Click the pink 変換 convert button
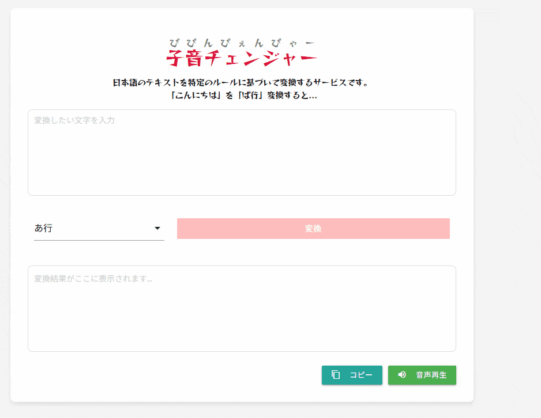 point(313,229)
